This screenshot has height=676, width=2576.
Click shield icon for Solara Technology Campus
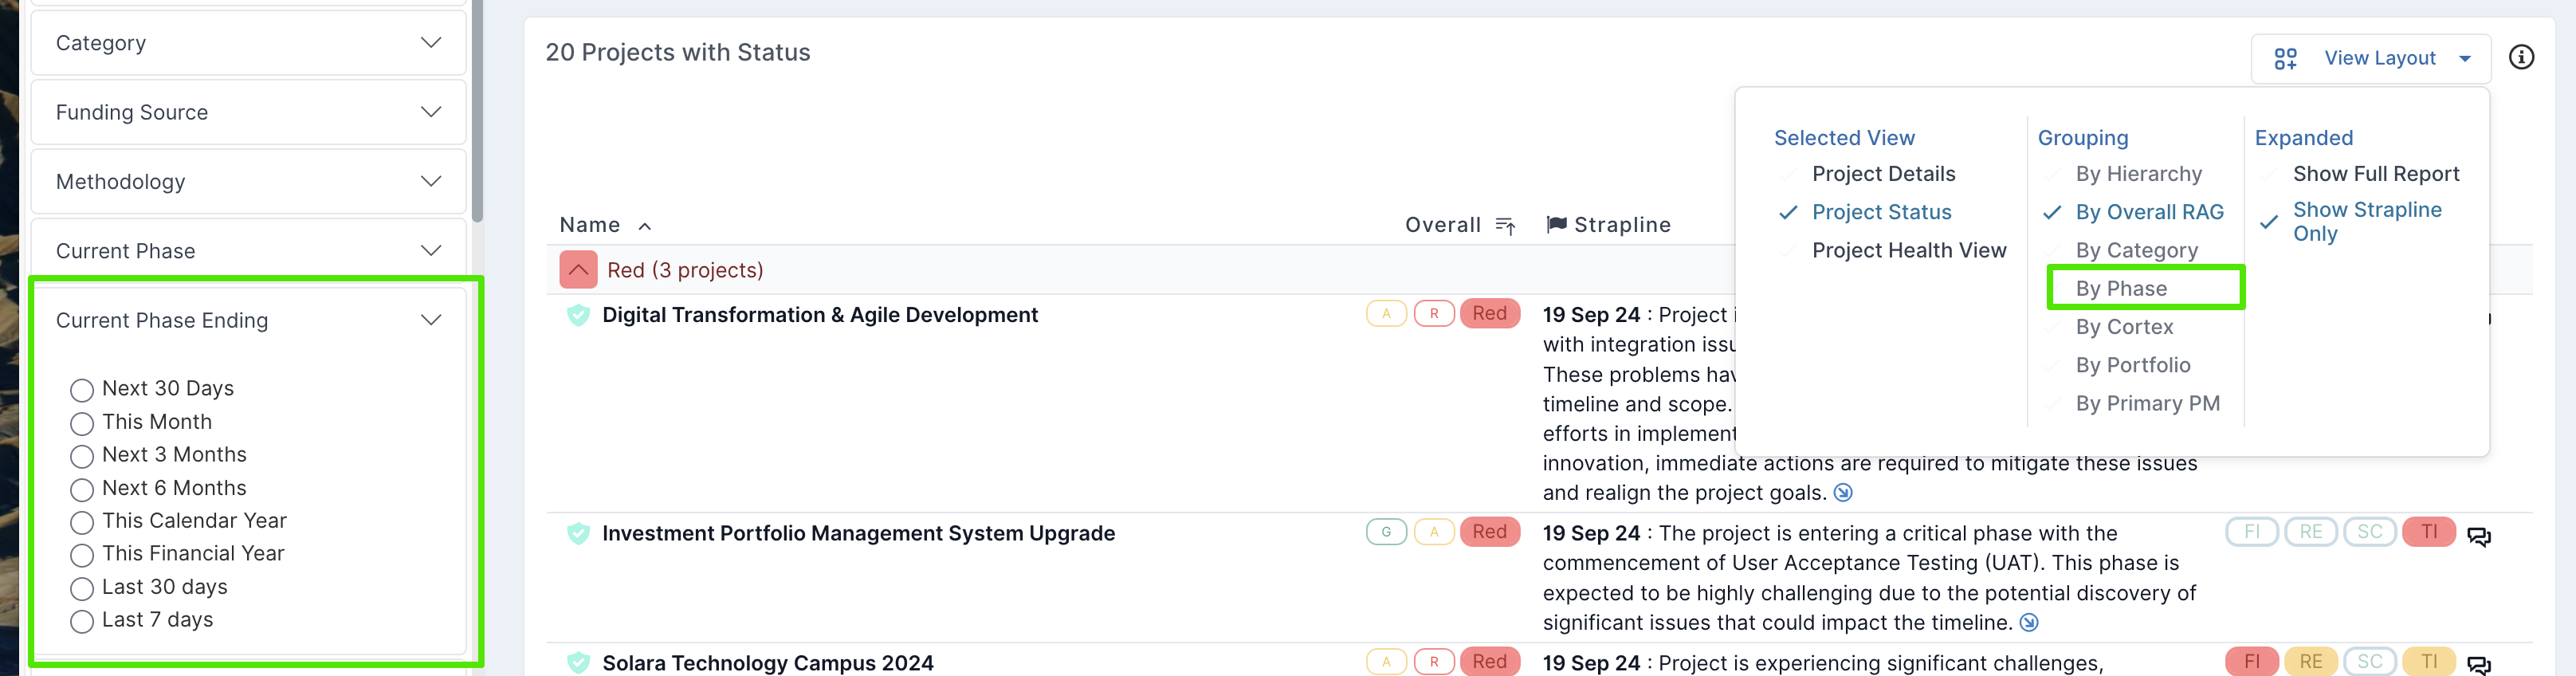[x=578, y=662]
